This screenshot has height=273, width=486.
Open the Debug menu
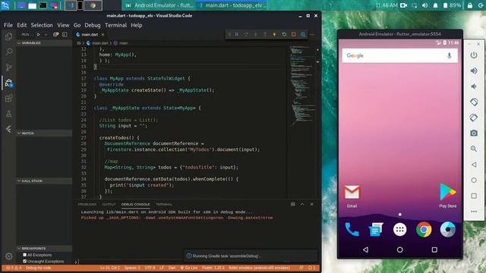[93, 25]
